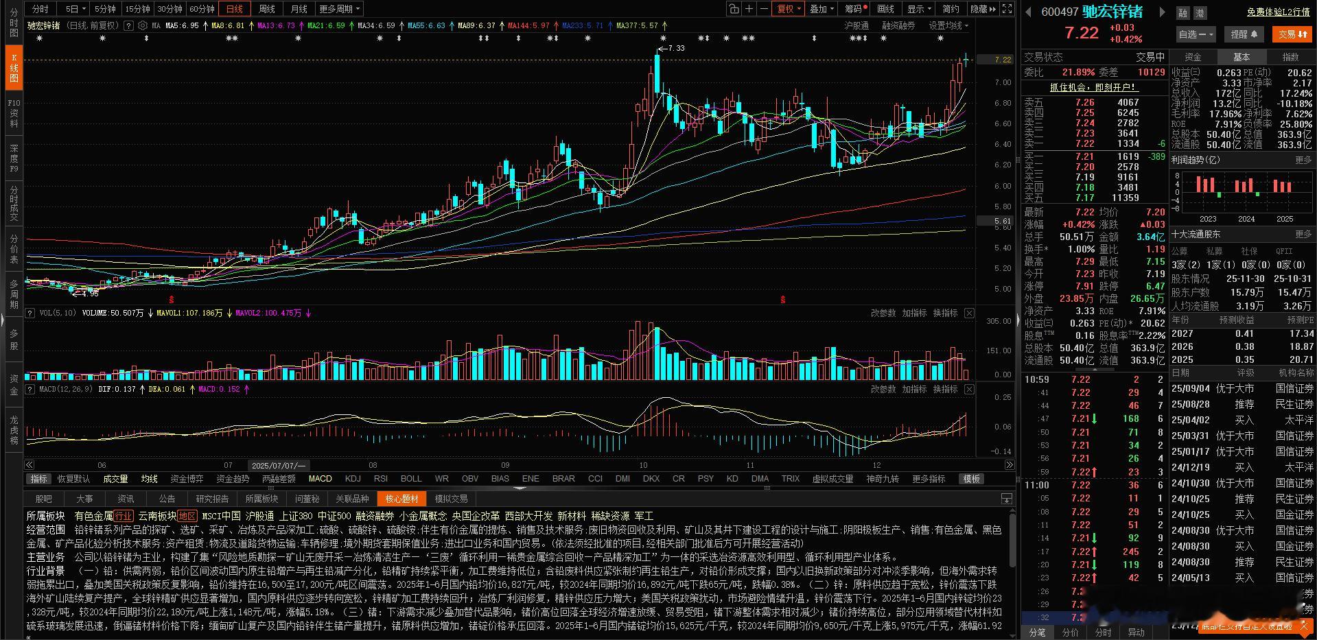This screenshot has width=1317, height=640.
Task: Click the 模板 template button
Action: click(971, 479)
